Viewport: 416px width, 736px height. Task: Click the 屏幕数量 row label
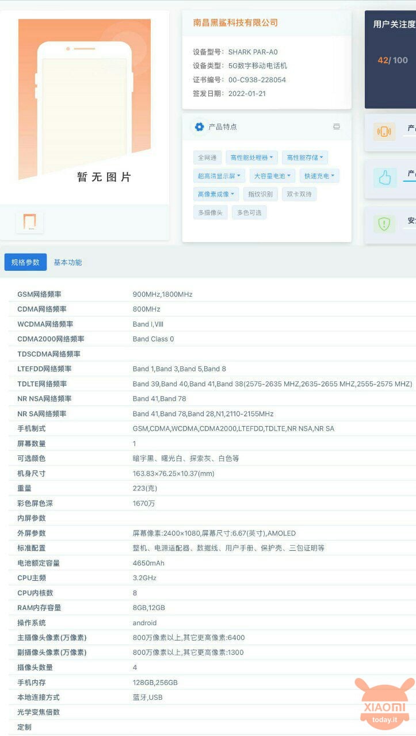32,444
